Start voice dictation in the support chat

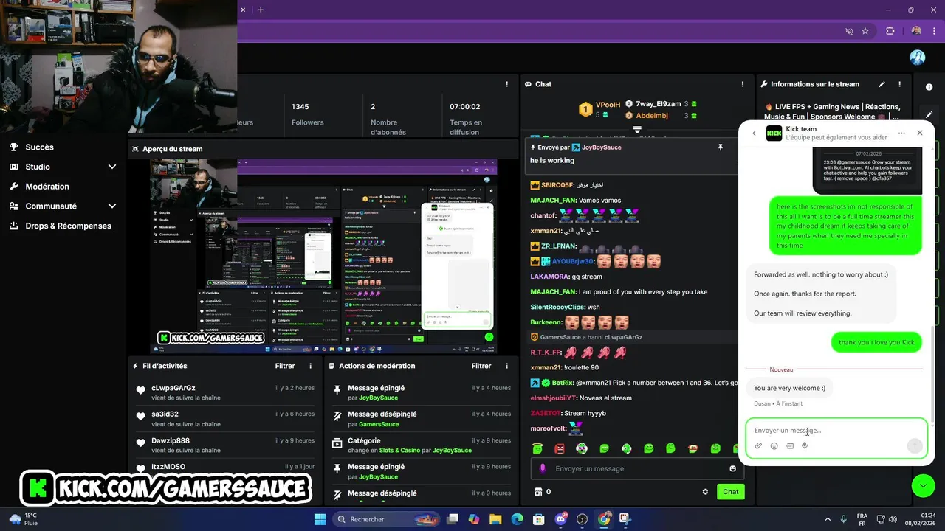pyautogui.click(x=805, y=445)
